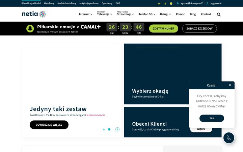Expand the Internet menu
243x152 pixels.
[85, 14]
